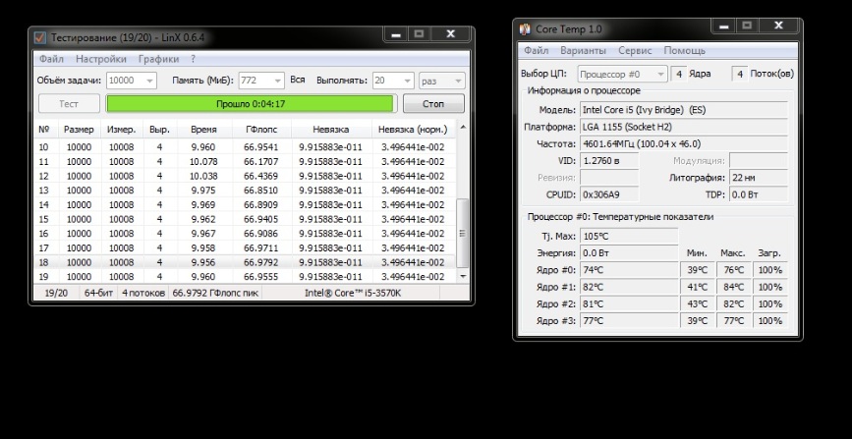Click the CPUID field 0x306A9
Image resolution: width=852 pixels, height=439 pixels.
609,194
